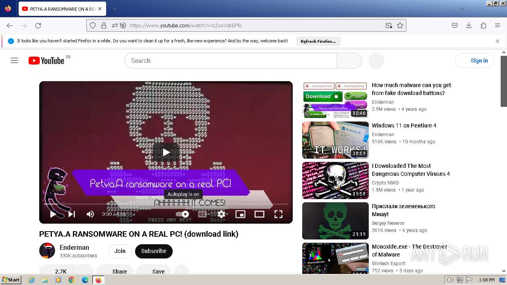
Task: Toggle subtitles CC button
Action: tap(202, 214)
